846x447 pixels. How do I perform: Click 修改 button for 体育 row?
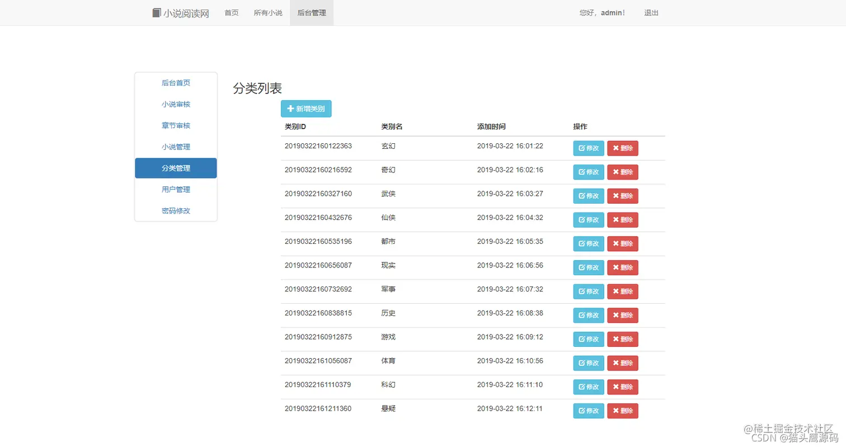(x=589, y=363)
